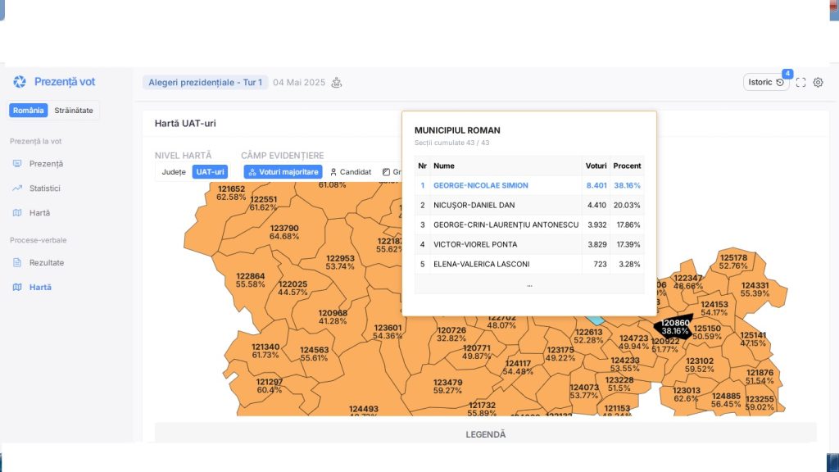Viewport: 839px width, 472px height.
Task: Expand more candidates ellipsis row
Action: (x=529, y=284)
